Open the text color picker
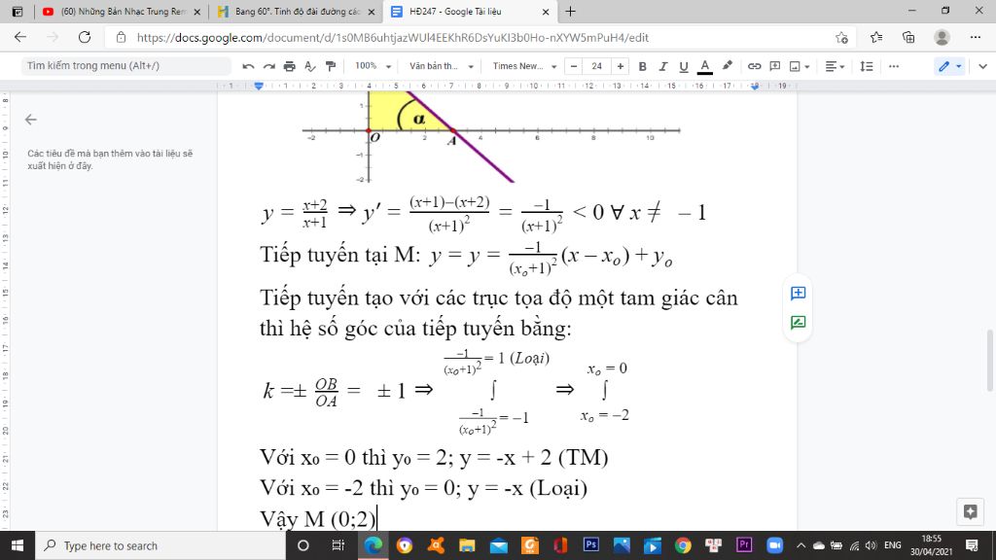The image size is (996, 560). pyautogui.click(x=704, y=66)
